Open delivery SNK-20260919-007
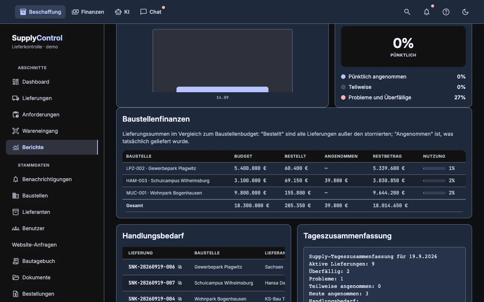The width and height of the screenshot is (484, 302). 152,283
